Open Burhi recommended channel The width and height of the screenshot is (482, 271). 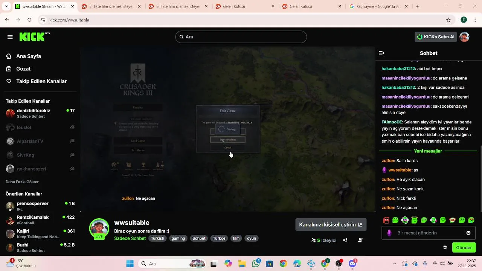40,248
